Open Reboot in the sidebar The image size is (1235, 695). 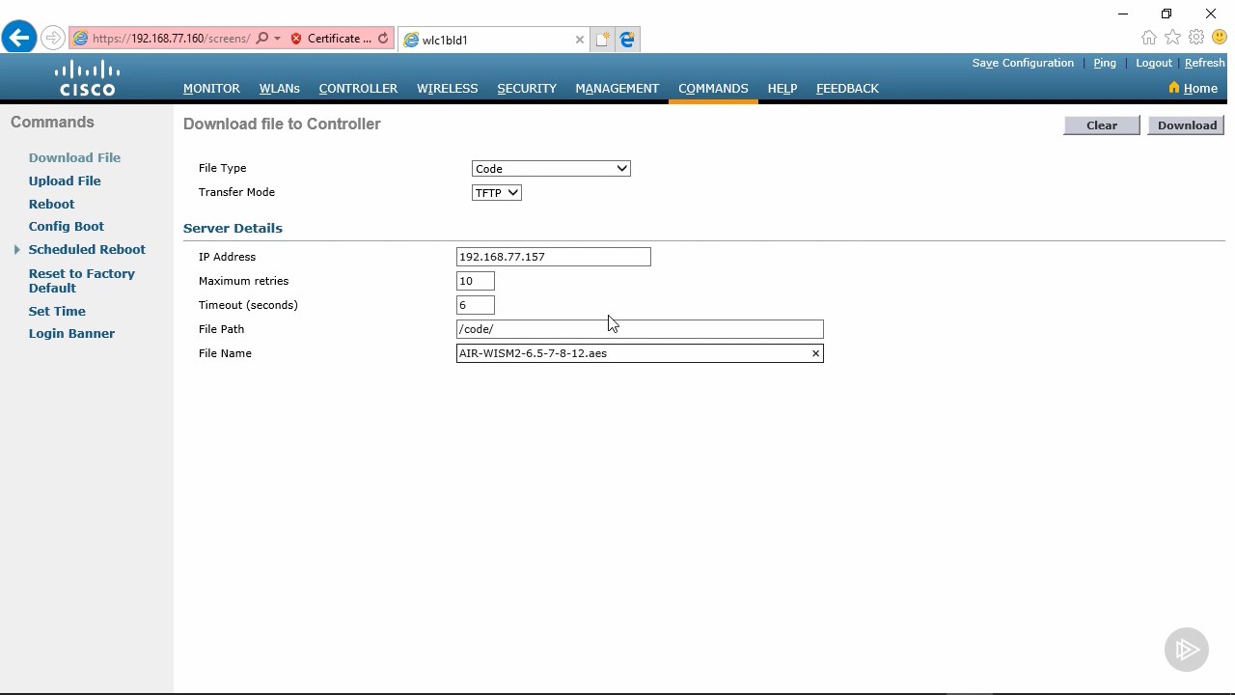[51, 204]
